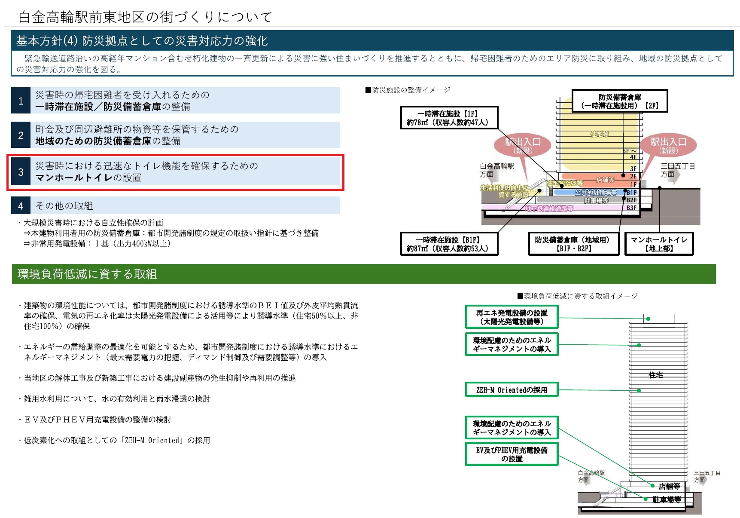Select the マンホールトイレの設置 item
The height and width of the screenshot is (518, 740).
coord(185,172)
